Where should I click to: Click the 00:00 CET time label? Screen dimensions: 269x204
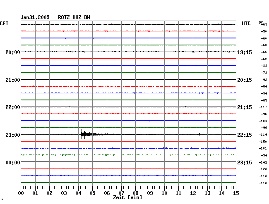[13, 162]
